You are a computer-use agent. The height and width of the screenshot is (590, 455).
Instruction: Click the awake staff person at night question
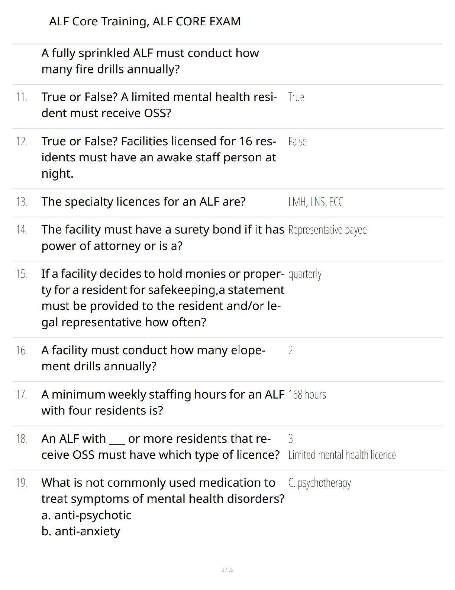click(x=159, y=157)
